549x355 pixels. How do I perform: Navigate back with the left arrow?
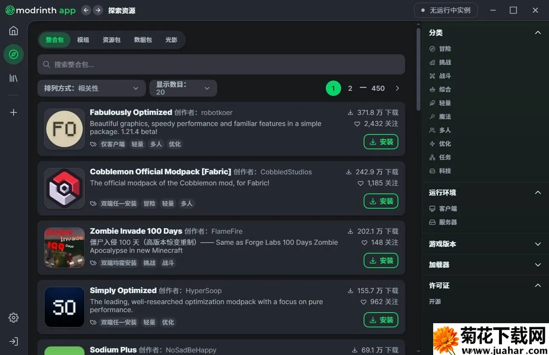point(86,10)
